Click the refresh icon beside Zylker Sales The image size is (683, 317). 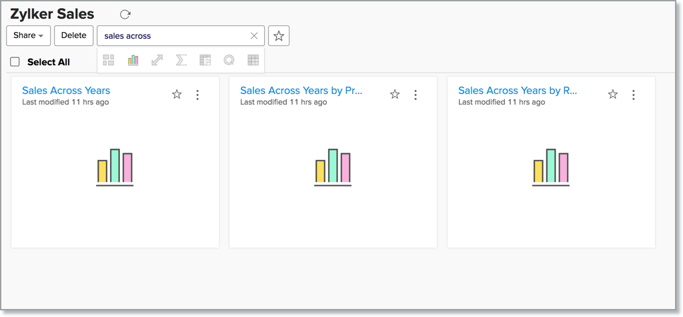[x=125, y=15]
